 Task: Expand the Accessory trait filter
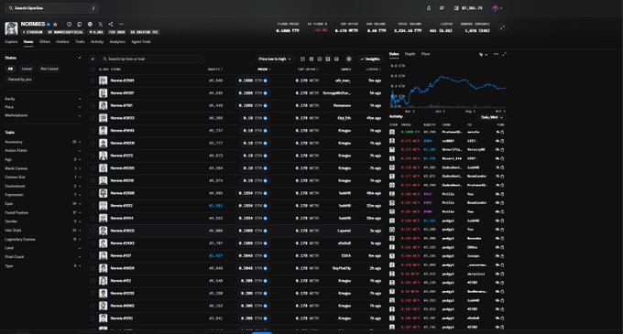[42, 142]
